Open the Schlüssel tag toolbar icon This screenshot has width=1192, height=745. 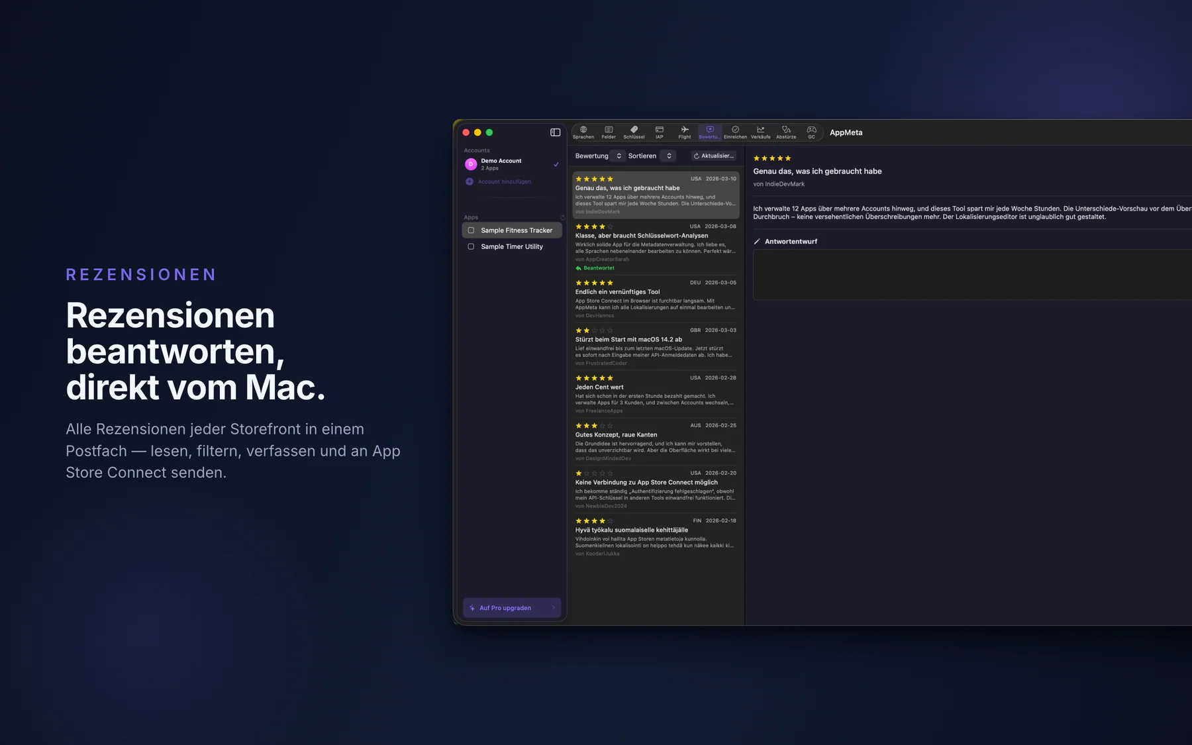634,132
